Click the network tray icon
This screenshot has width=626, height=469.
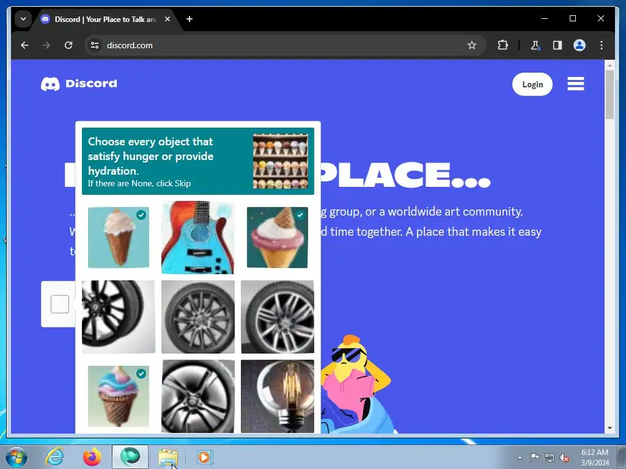(x=550, y=457)
